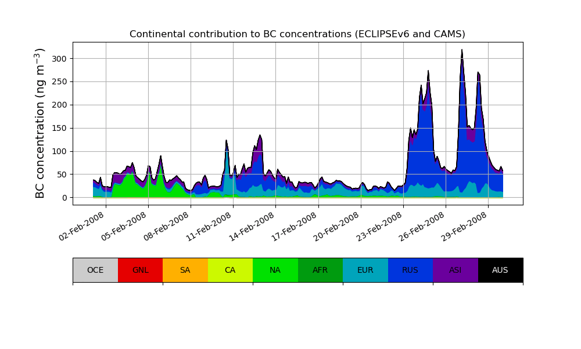Click the ASI purple legend swatch
The width and height of the screenshot is (581, 349).
tap(455, 270)
